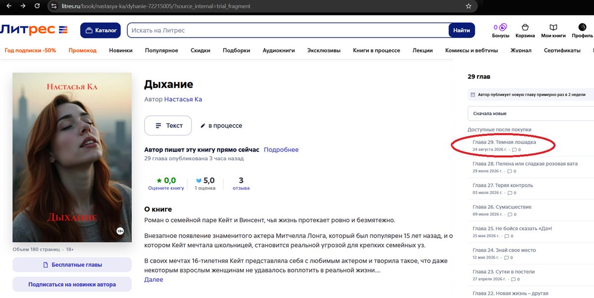Open chapter Глава 28. Пелена или сладкая розовая вата
Screen dimensions: 594x298
click(x=525, y=164)
